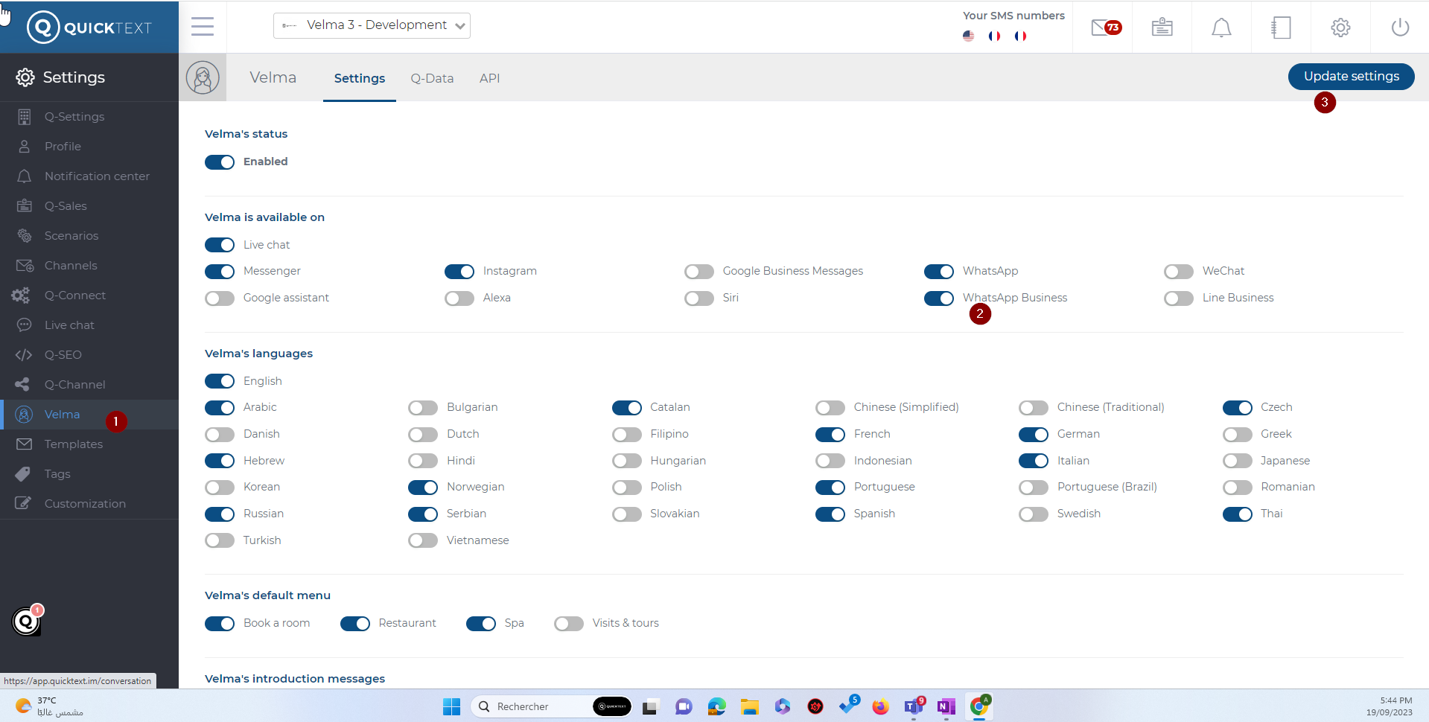Open Templates in the sidebar menu
The height and width of the screenshot is (722, 1429).
(73, 444)
